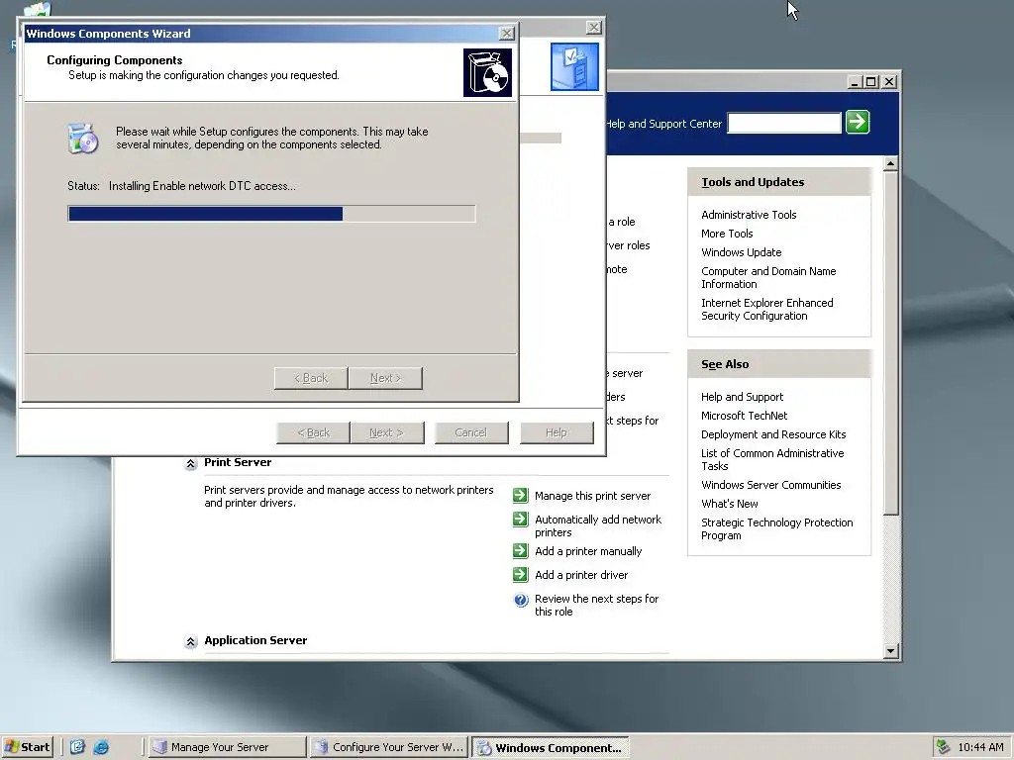1014x760 pixels.
Task: Click green arrow beside Automatically add network printers
Action: [x=520, y=519]
